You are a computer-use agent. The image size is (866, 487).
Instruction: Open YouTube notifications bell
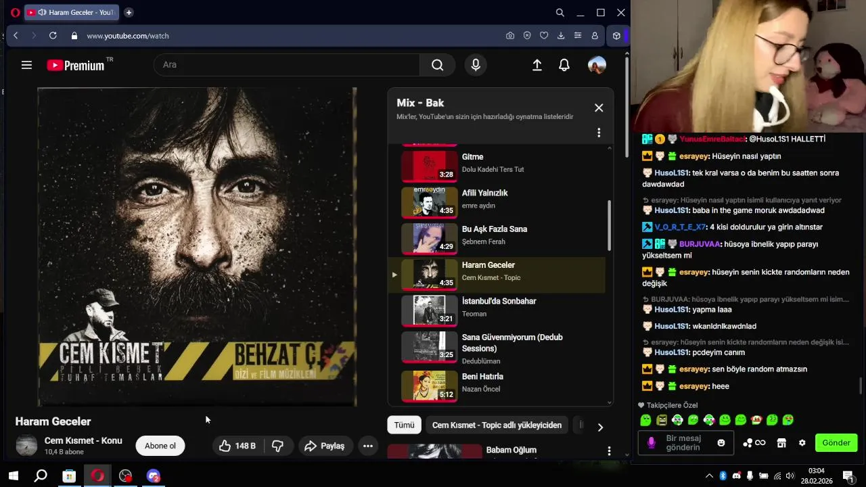coord(564,65)
